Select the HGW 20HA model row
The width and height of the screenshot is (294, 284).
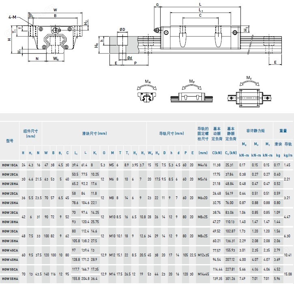click(x=147, y=184)
